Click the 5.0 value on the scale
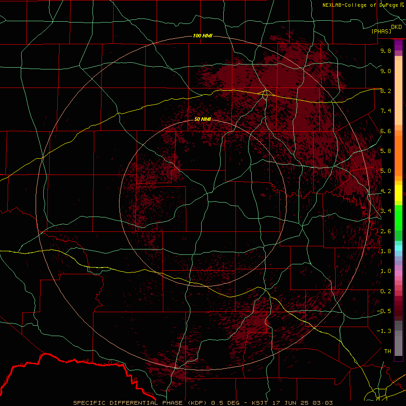 click(x=386, y=171)
